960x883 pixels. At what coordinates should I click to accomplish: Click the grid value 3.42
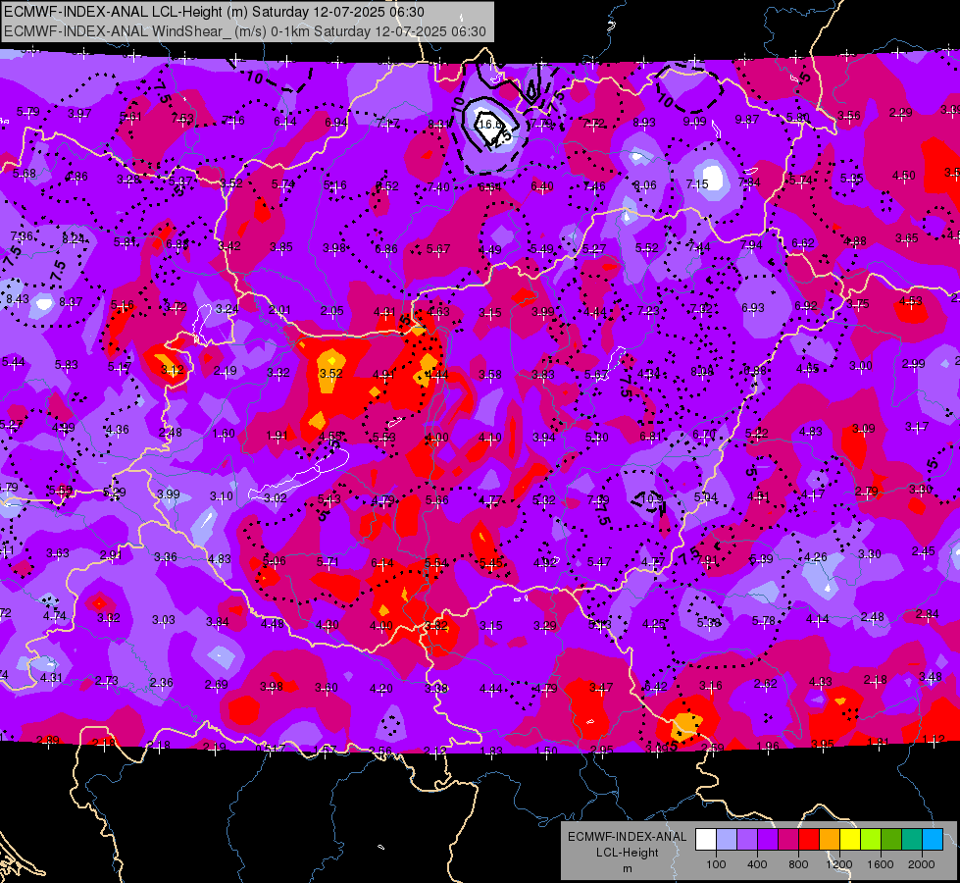pos(229,245)
